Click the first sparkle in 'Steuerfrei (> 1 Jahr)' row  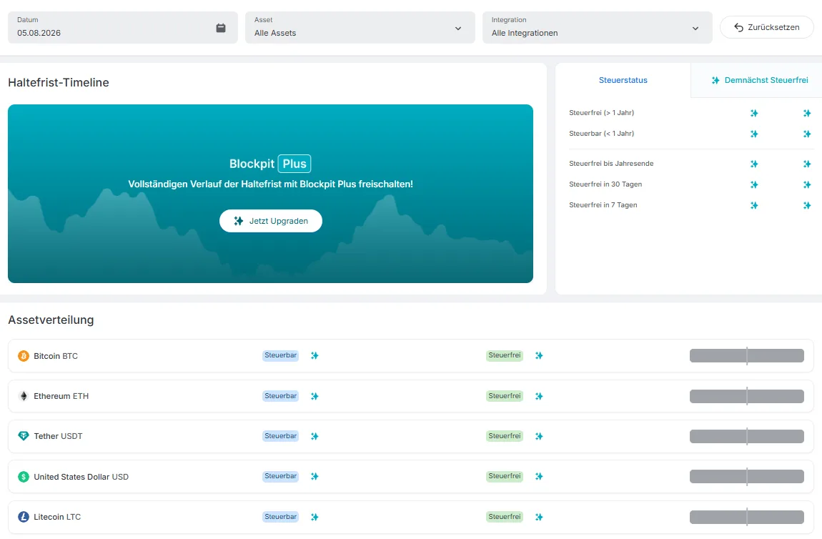pyautogui.click(x=754, y=113)
